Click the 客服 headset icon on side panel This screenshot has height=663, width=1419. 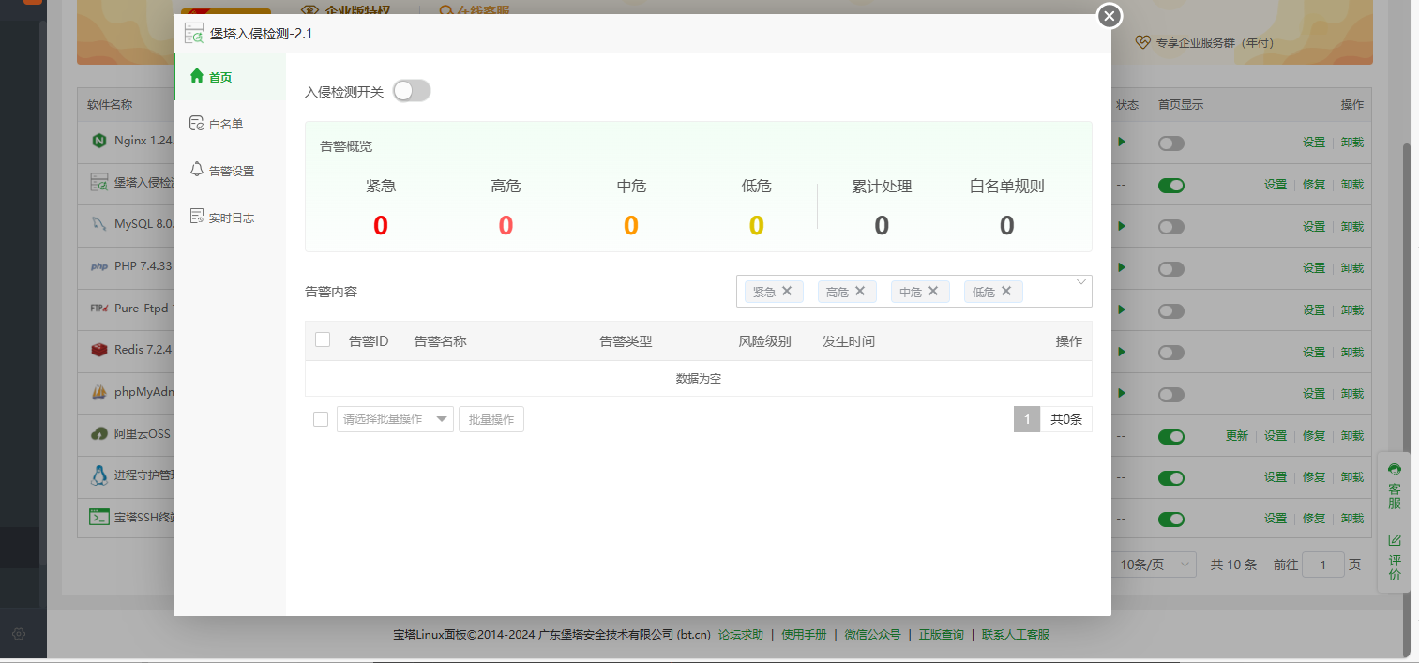click(1395, 469)
